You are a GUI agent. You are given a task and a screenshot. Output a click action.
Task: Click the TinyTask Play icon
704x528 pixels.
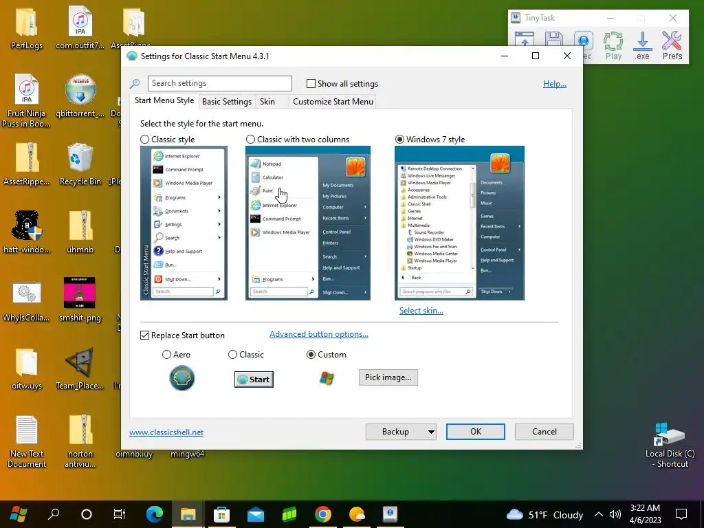(x=613, y=45)
